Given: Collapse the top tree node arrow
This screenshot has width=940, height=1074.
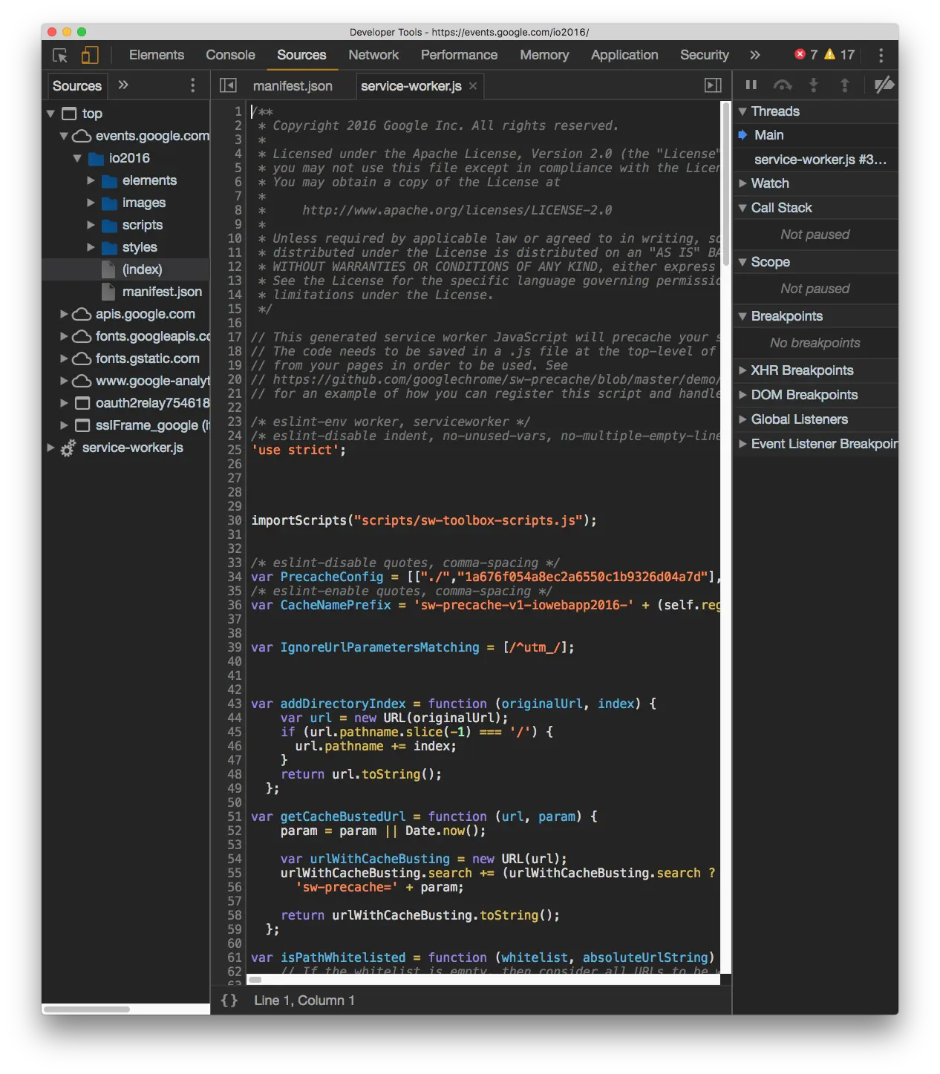Looking at the screenshot, I should (50, 114).
